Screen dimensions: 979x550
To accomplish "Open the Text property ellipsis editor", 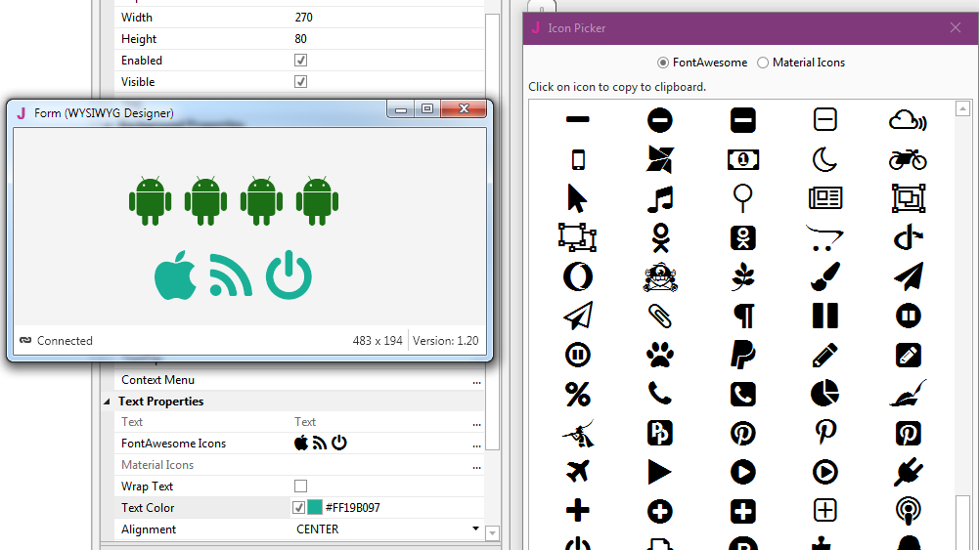I will point(476,422).
